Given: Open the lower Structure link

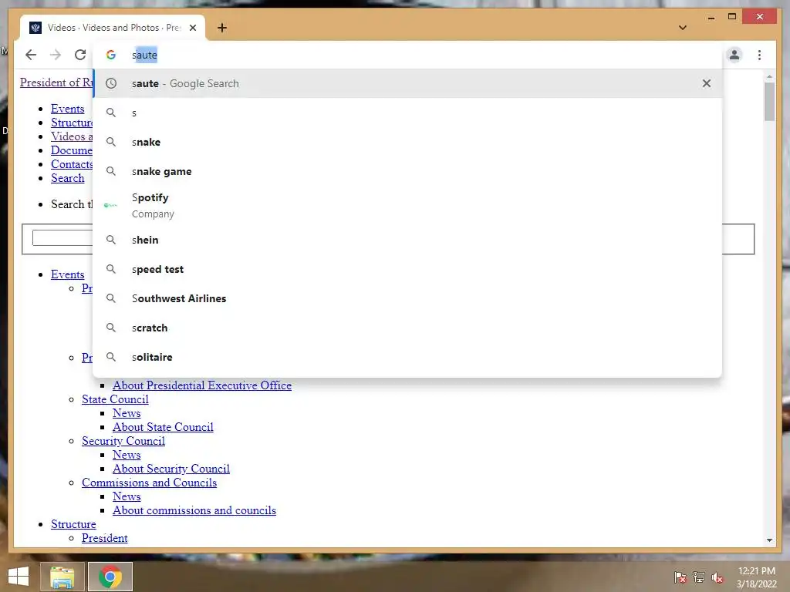Looking at the screenshot, I should point(73,524).
